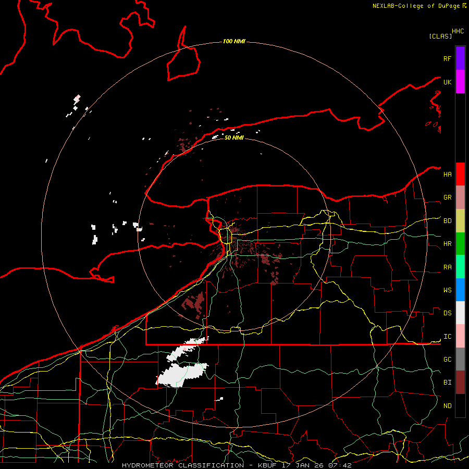Click the HA red legend swatch
The height and width of the screenshot is (469, 469).
click(460, 174)
